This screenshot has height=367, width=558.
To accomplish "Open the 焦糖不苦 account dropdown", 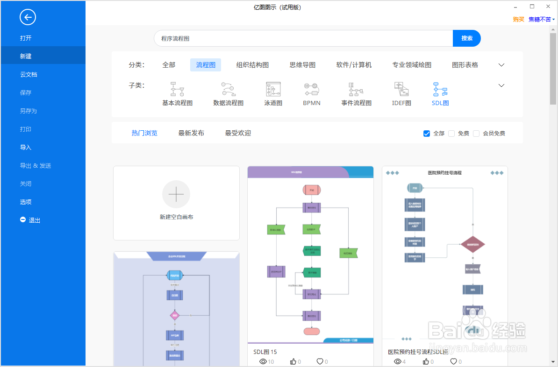I will tap(541, 20).
